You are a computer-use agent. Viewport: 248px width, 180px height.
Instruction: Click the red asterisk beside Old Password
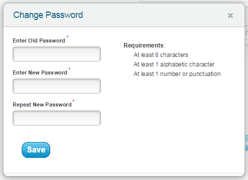pos(67,36)
